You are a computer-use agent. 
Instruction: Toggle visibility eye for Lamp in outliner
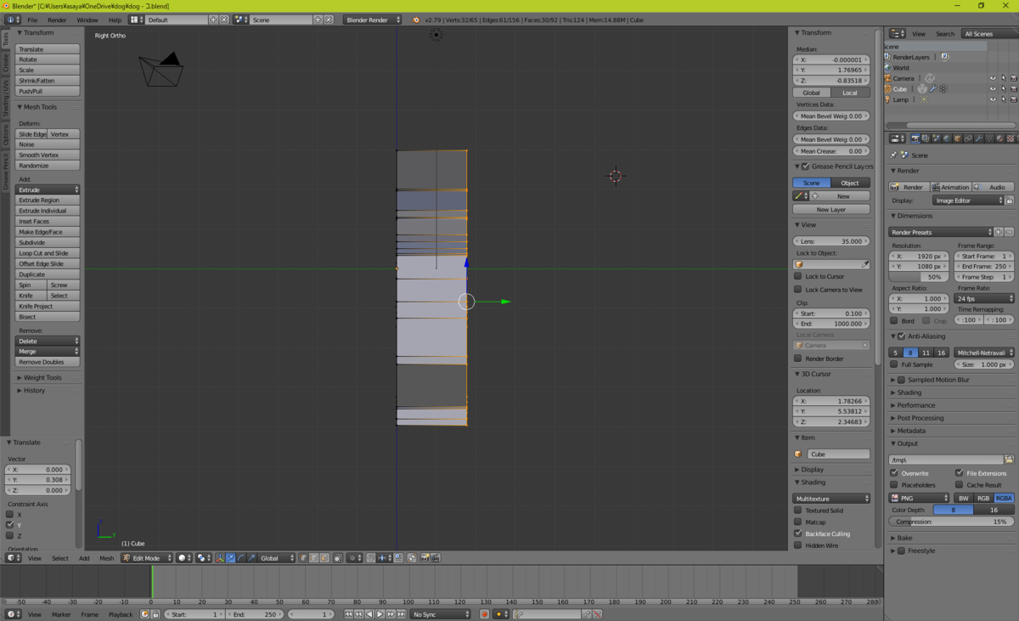click(x=993, y=99)
